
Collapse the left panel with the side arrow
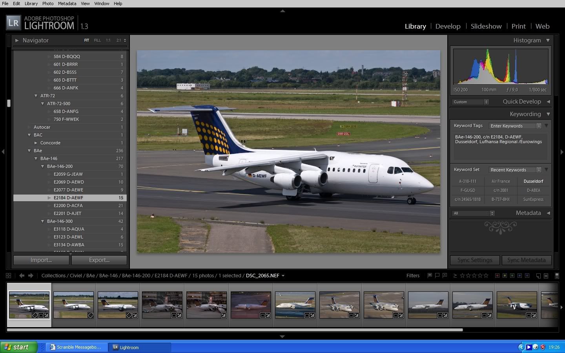pyautogui.click(x=3, y=152)
